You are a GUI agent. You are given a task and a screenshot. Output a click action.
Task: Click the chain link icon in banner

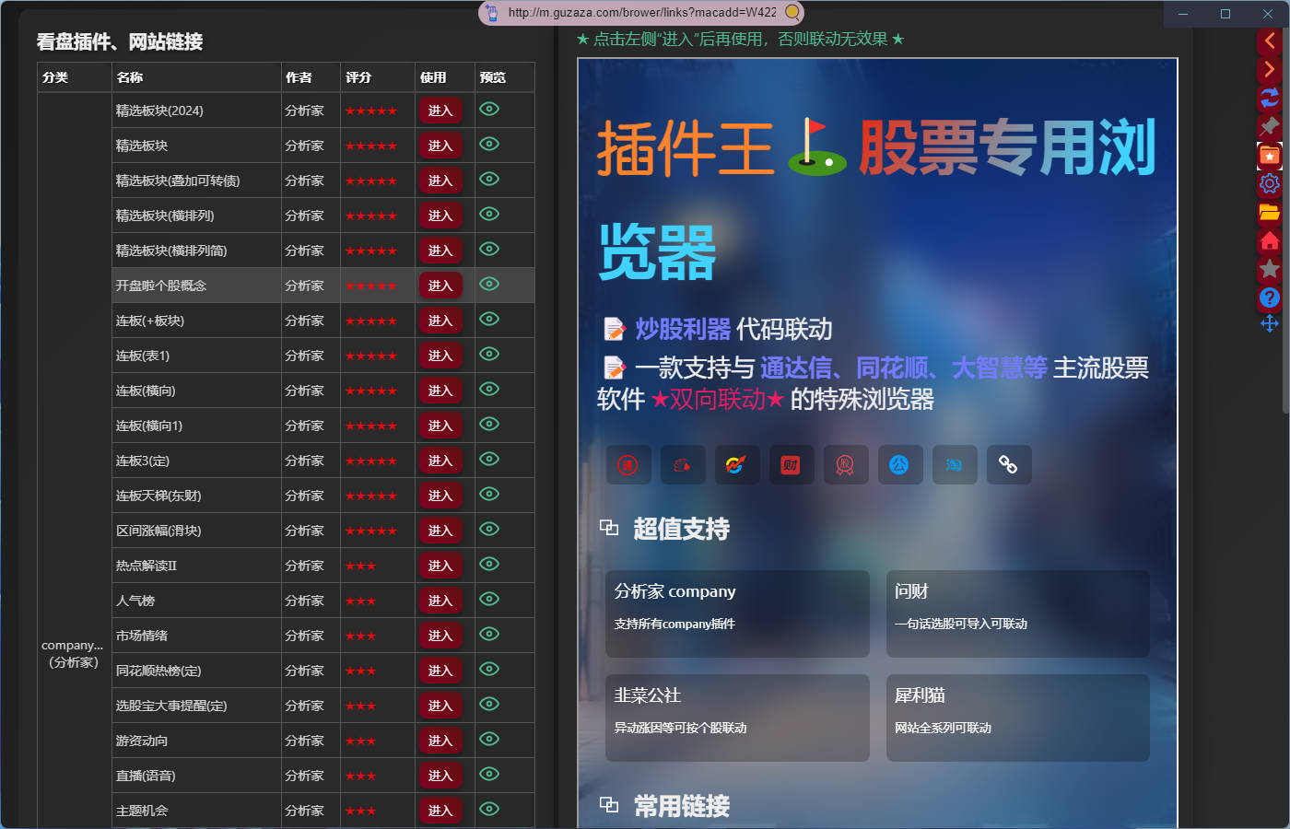1008,465
